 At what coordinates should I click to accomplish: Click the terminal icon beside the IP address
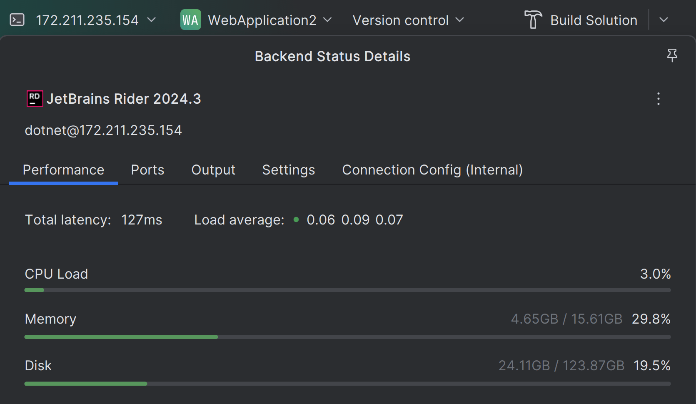pos(17,20)
